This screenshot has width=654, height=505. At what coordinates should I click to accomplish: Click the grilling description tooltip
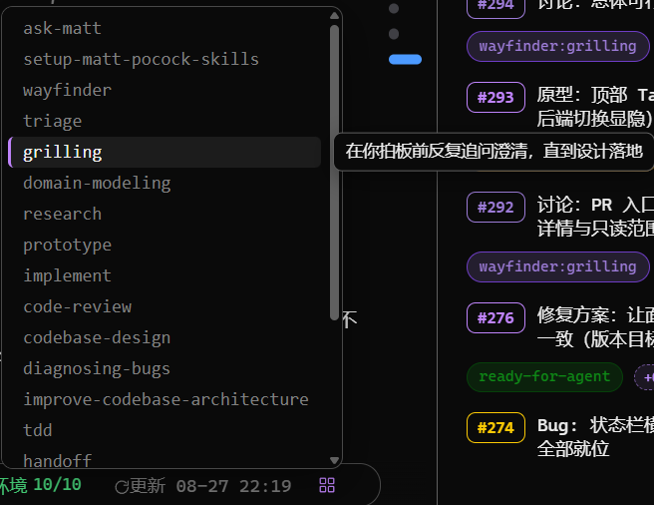(493, 152)
